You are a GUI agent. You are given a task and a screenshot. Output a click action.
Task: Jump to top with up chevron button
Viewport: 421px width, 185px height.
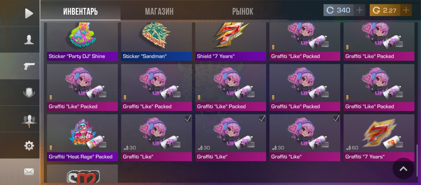coord(403,169)
